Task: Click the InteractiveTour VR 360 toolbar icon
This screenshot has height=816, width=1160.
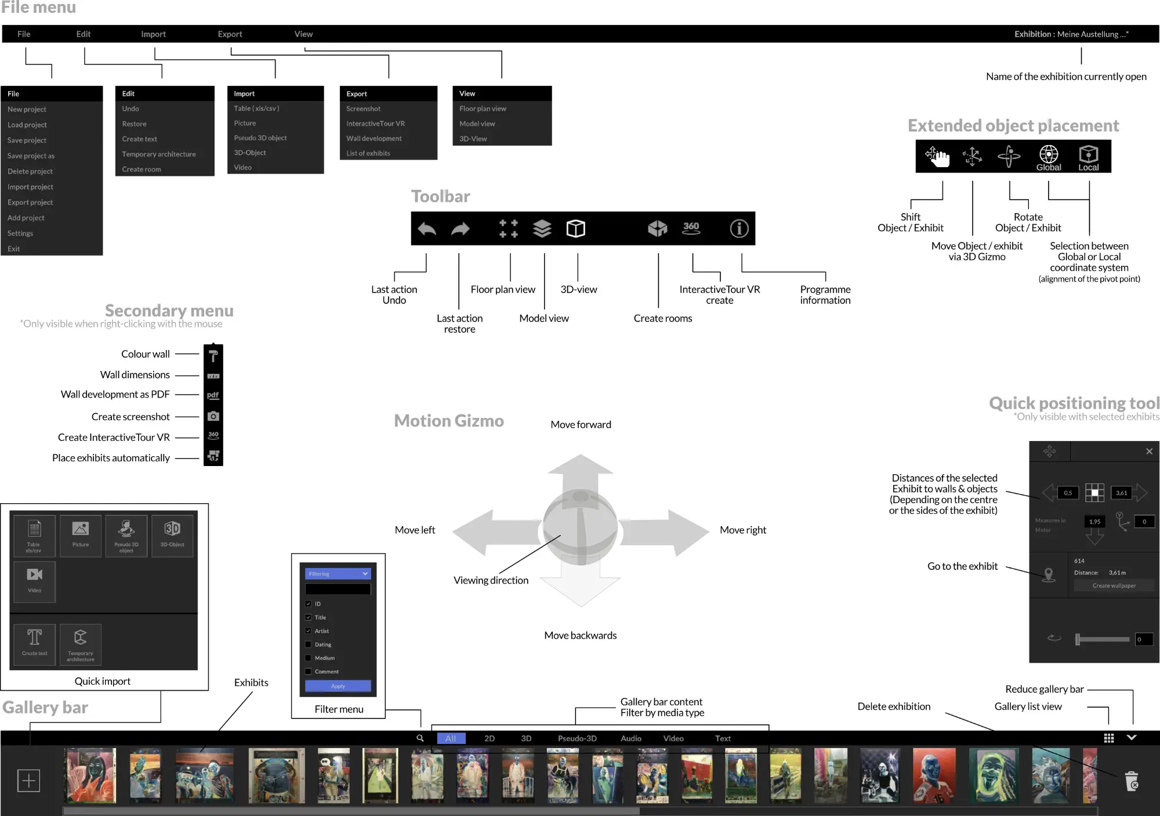Action: (691, 228)
